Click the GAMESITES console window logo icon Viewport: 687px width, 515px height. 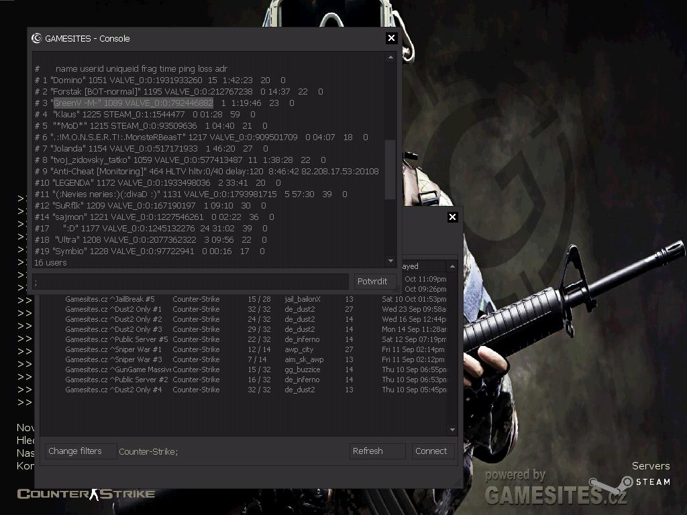(x=37, y=38)
